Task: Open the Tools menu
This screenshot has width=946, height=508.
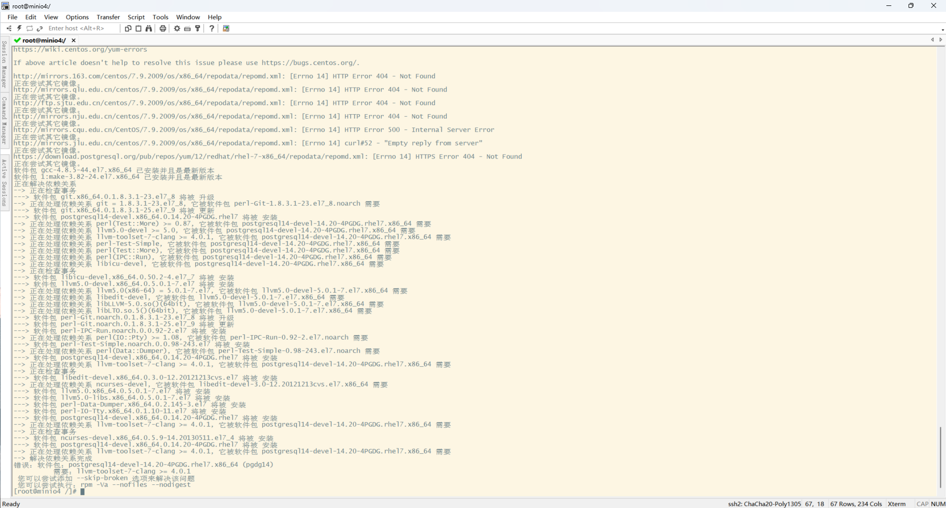Action: 160,17
